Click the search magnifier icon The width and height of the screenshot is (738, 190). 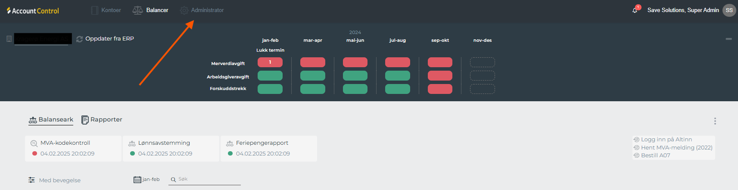tap(173, 180)
